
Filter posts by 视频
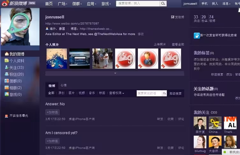pyautogui.click(x=82, y=93)
